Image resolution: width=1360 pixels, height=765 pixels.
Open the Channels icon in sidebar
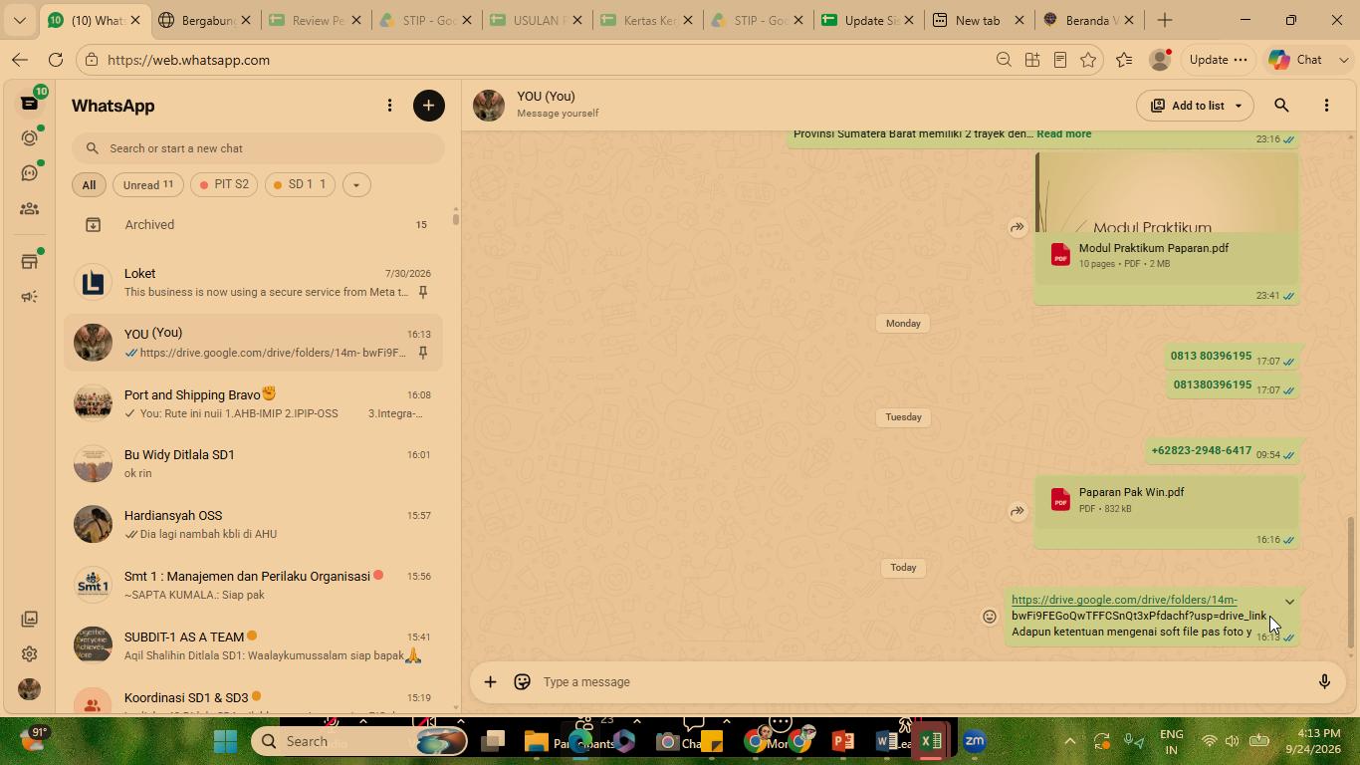pyautogui.click(x=29, y=173)
